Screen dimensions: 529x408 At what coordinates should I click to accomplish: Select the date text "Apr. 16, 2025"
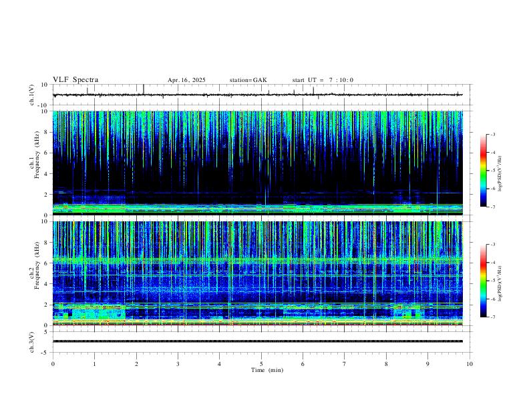186,80
